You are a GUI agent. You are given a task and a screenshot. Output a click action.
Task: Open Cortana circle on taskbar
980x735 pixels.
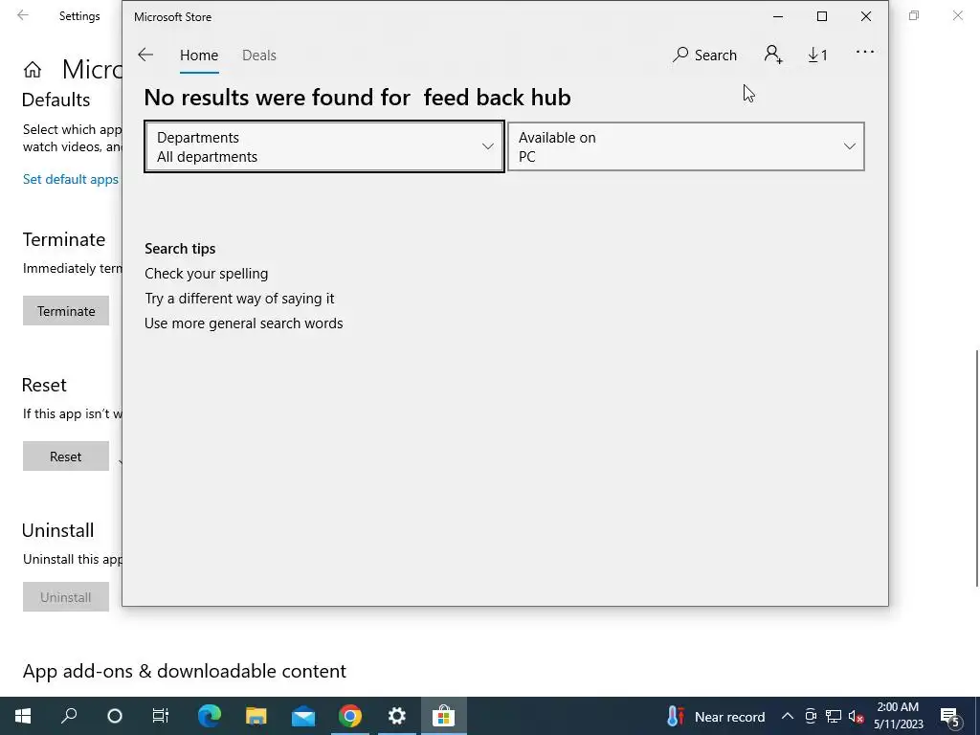115,716
